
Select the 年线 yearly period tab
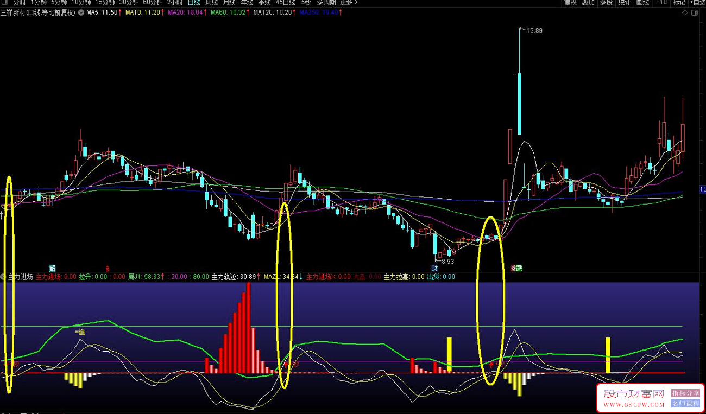click(247, 2)
